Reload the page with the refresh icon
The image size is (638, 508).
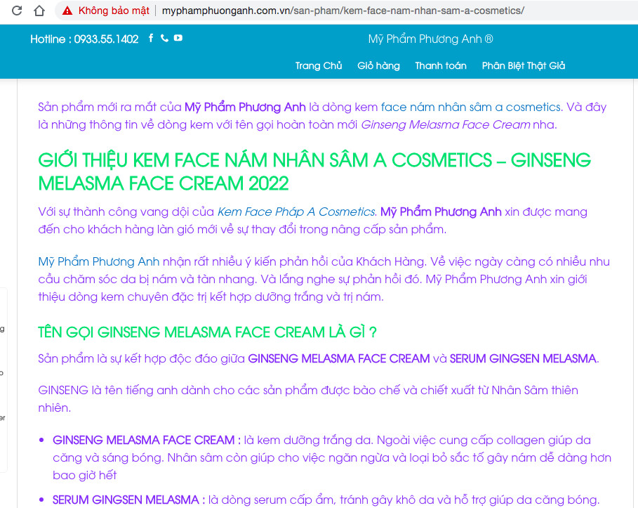point(17,10)
